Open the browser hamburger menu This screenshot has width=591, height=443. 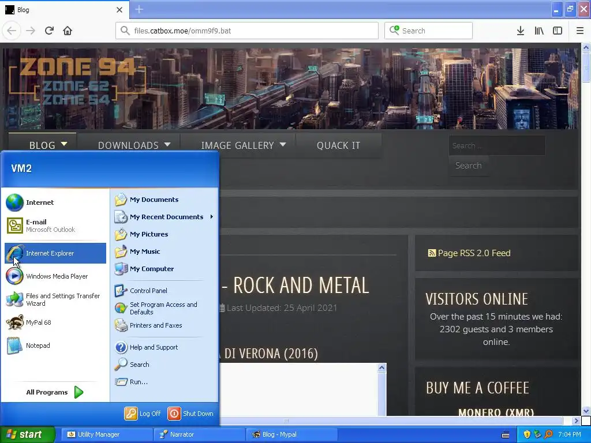(580, 31)
